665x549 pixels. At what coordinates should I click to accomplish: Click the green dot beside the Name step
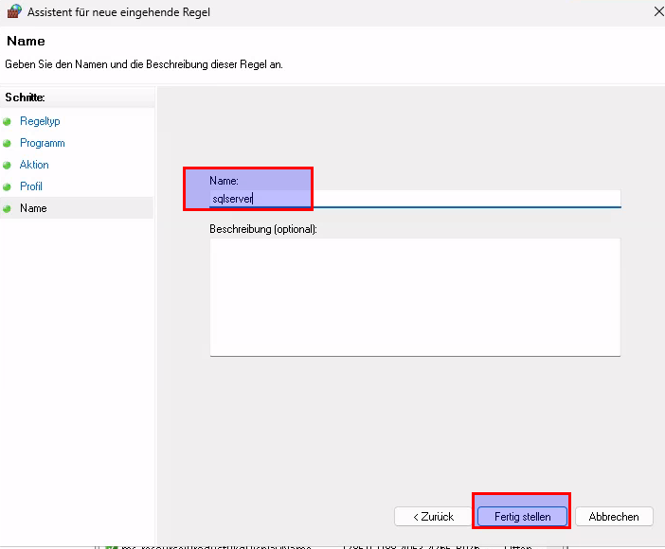[x=8, y=209]
